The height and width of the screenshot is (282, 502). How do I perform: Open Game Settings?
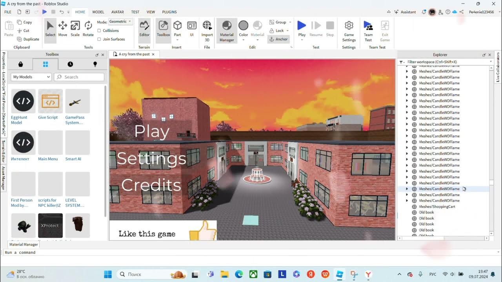click(349, 31)
